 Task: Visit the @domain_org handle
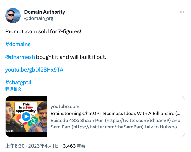coord(39,18)
